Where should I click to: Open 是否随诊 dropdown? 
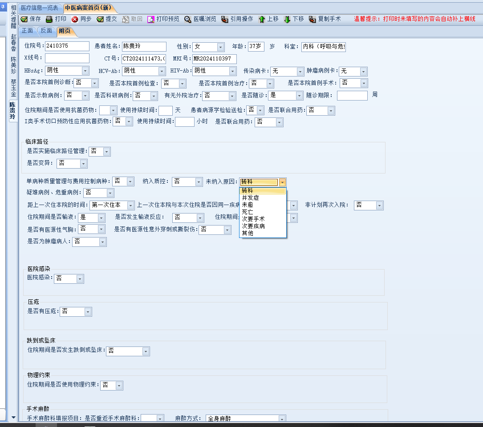299,96
